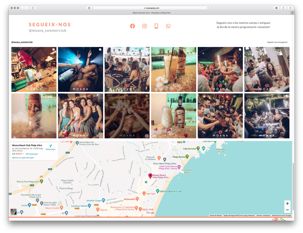
Task: Select the Platja Rovira beach marker
Action: [187, 157]
